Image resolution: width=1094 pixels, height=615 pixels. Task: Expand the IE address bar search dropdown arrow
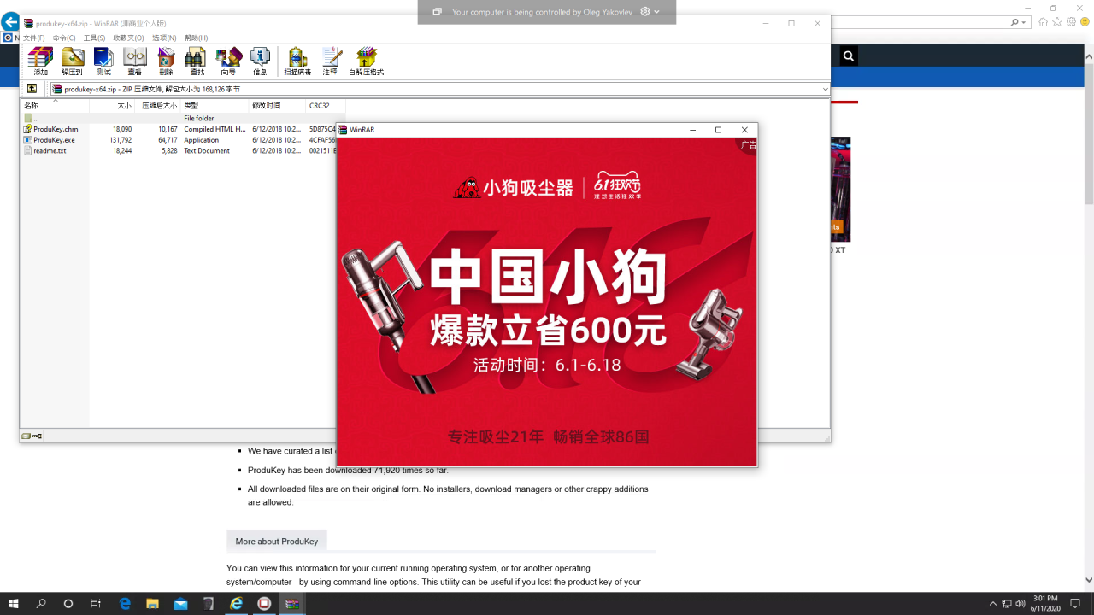[1025, 22]
